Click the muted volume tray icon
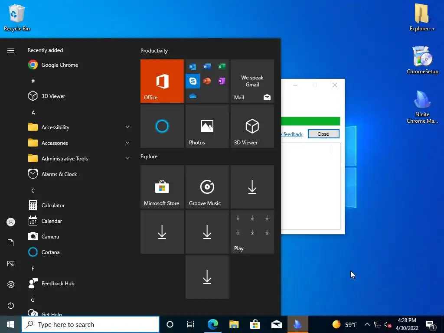This screenshot has height=333, width=444. (x=388, y=324)
